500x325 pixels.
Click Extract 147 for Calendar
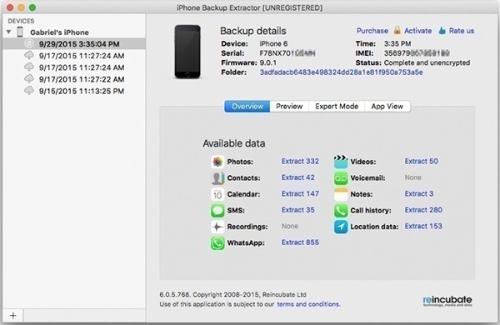[300, 193]
